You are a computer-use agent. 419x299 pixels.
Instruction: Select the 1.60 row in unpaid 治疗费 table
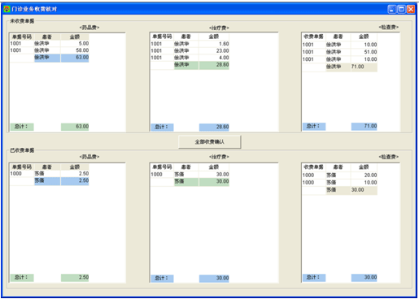pyautogui.click(x=190, y=44)
